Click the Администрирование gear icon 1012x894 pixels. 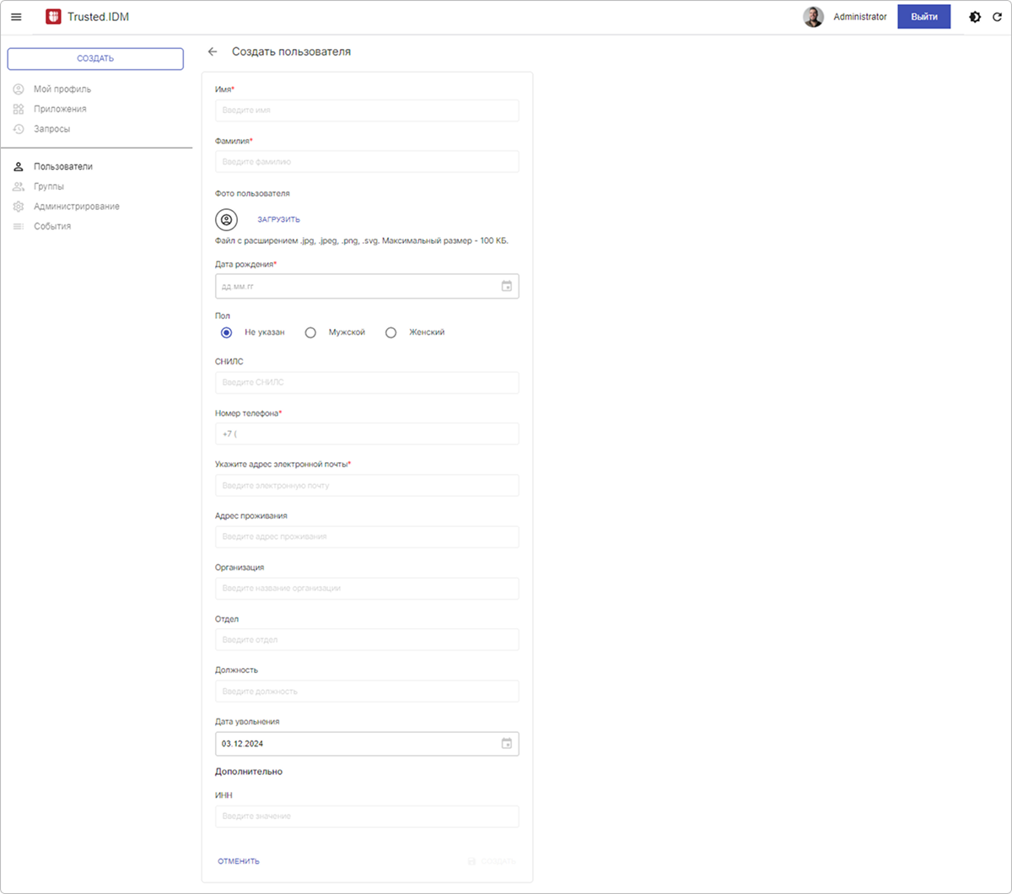[x=19, y=207]
